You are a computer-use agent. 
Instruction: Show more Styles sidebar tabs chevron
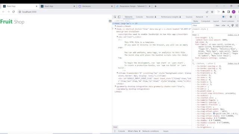pyautogui.click(x=238, y=21)
